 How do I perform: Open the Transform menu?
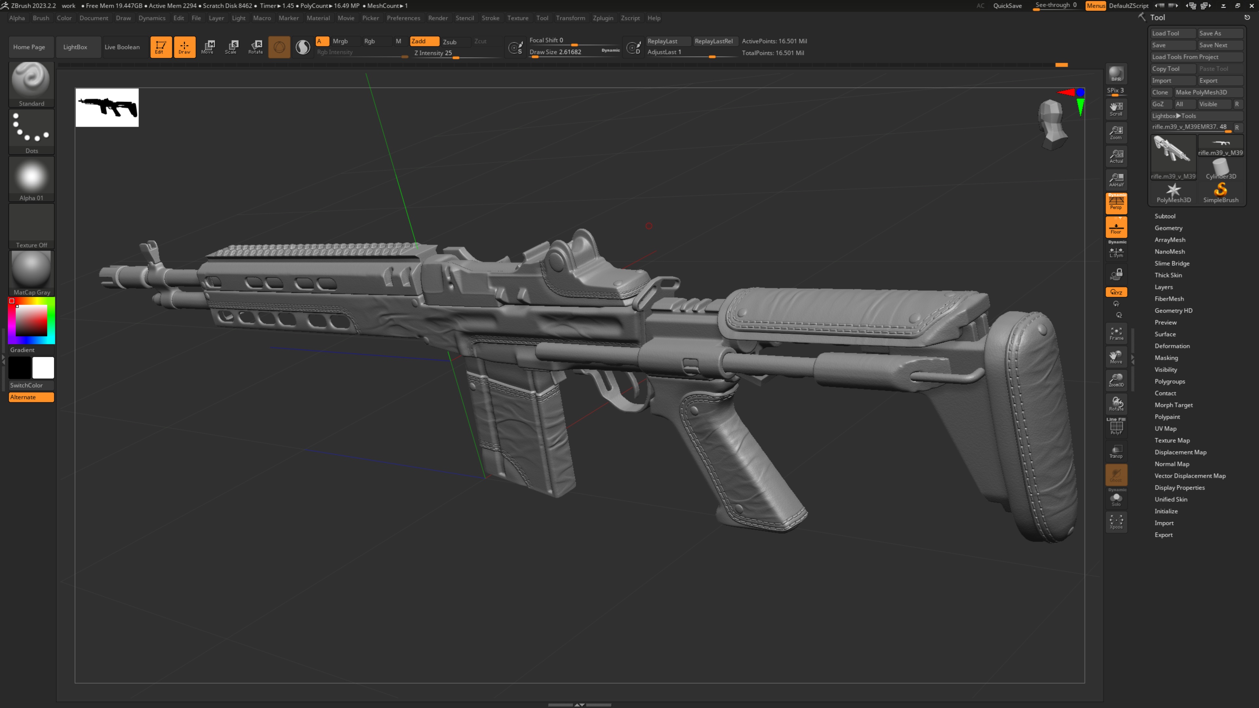pos(570,18)
